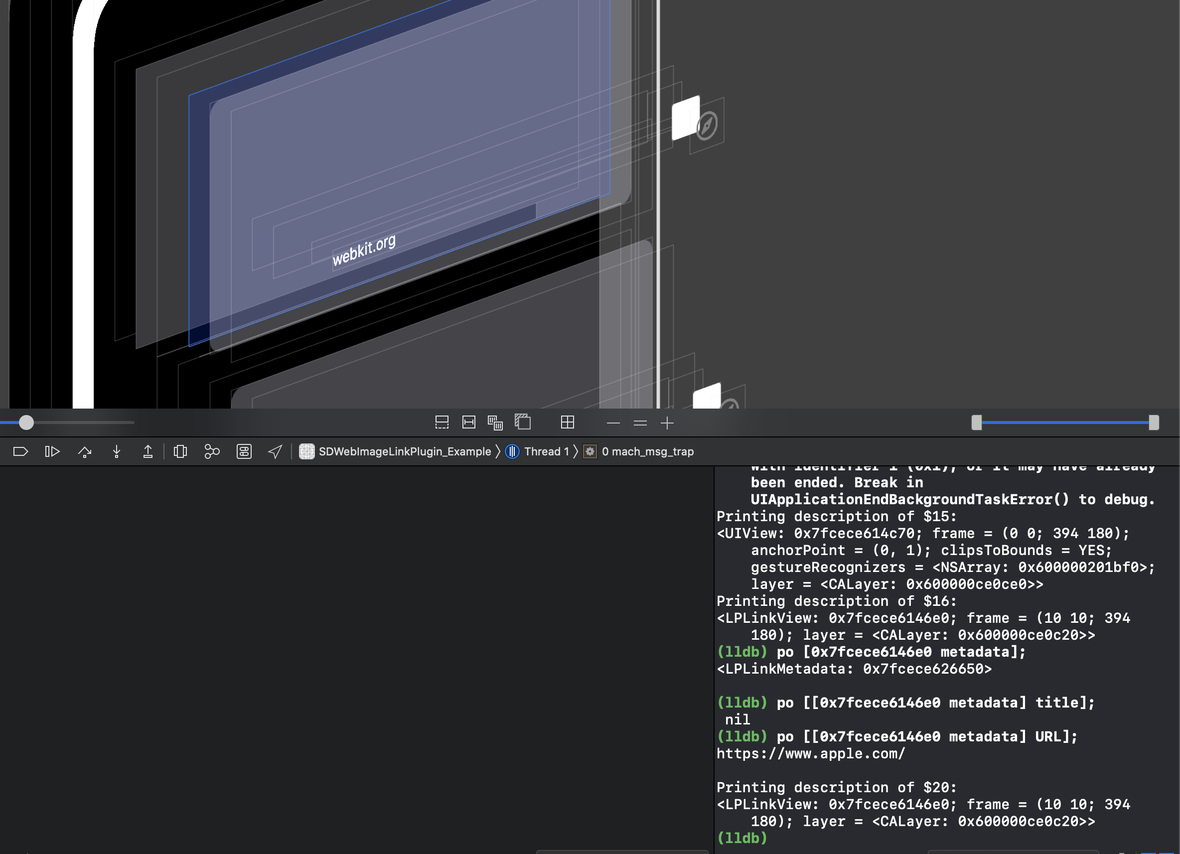Click the SDWebImageLinkPlugin_Example app icon
1180x854 pixels.
point(306,451)
